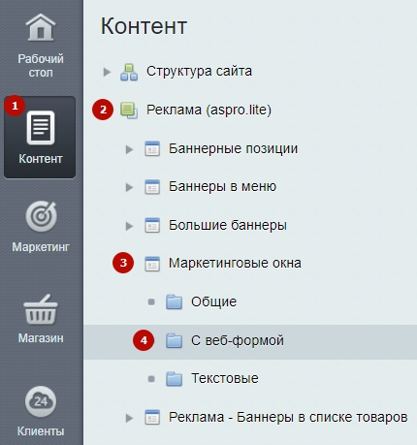Click the Общие folder icon
The height and width of the screenshot is (445, 417).
click(x=174, y=302)
